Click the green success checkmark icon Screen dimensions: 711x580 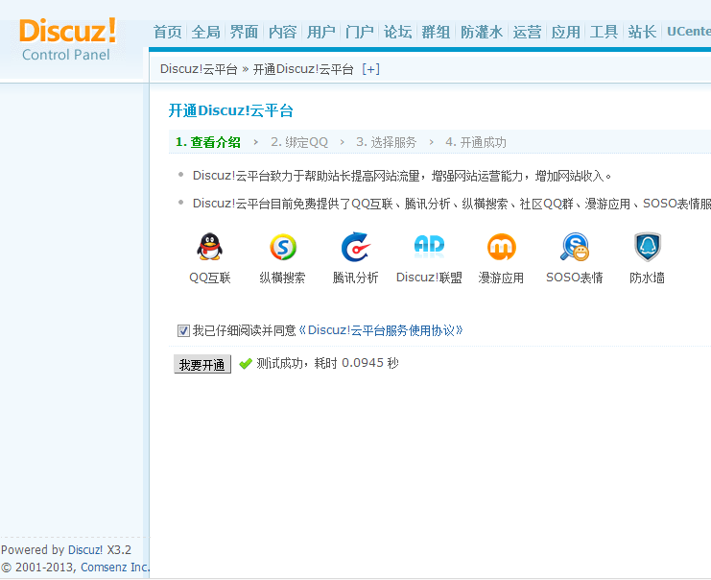(x=246, y=364)
